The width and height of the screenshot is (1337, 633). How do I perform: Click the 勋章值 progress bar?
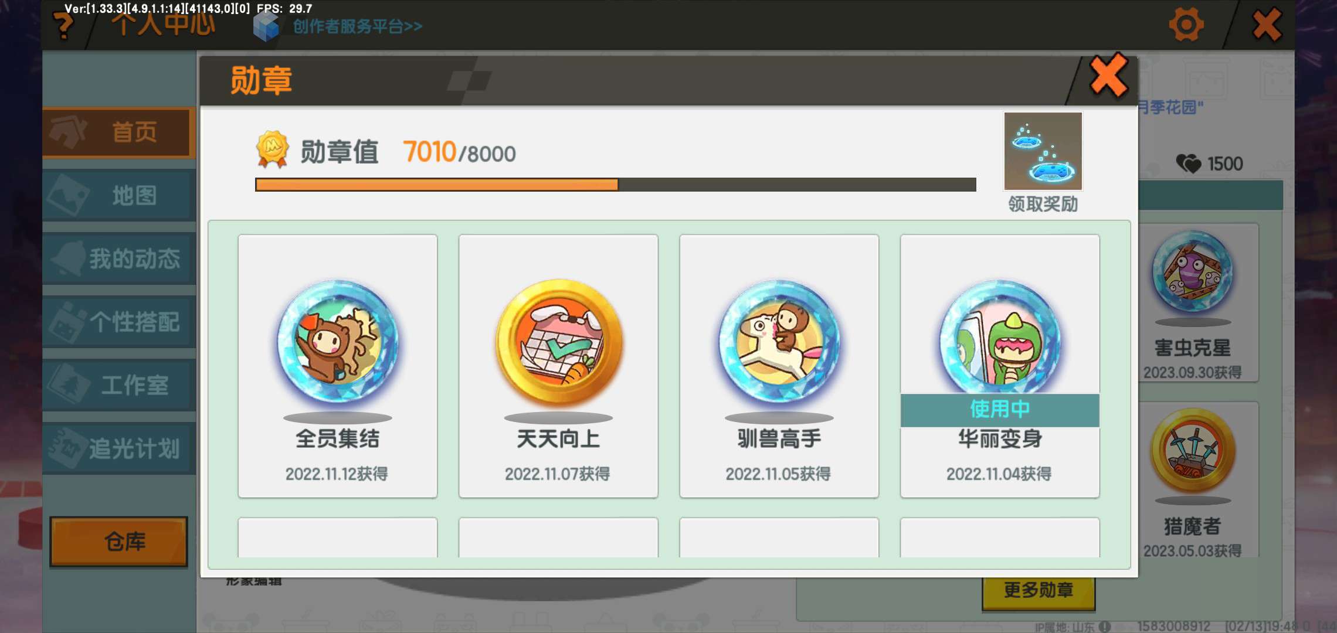click(x=616, y=185)
